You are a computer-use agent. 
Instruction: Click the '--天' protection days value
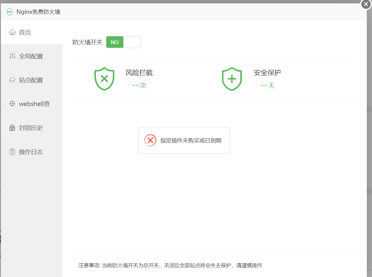pyautogui.click(x=268, y=86)
